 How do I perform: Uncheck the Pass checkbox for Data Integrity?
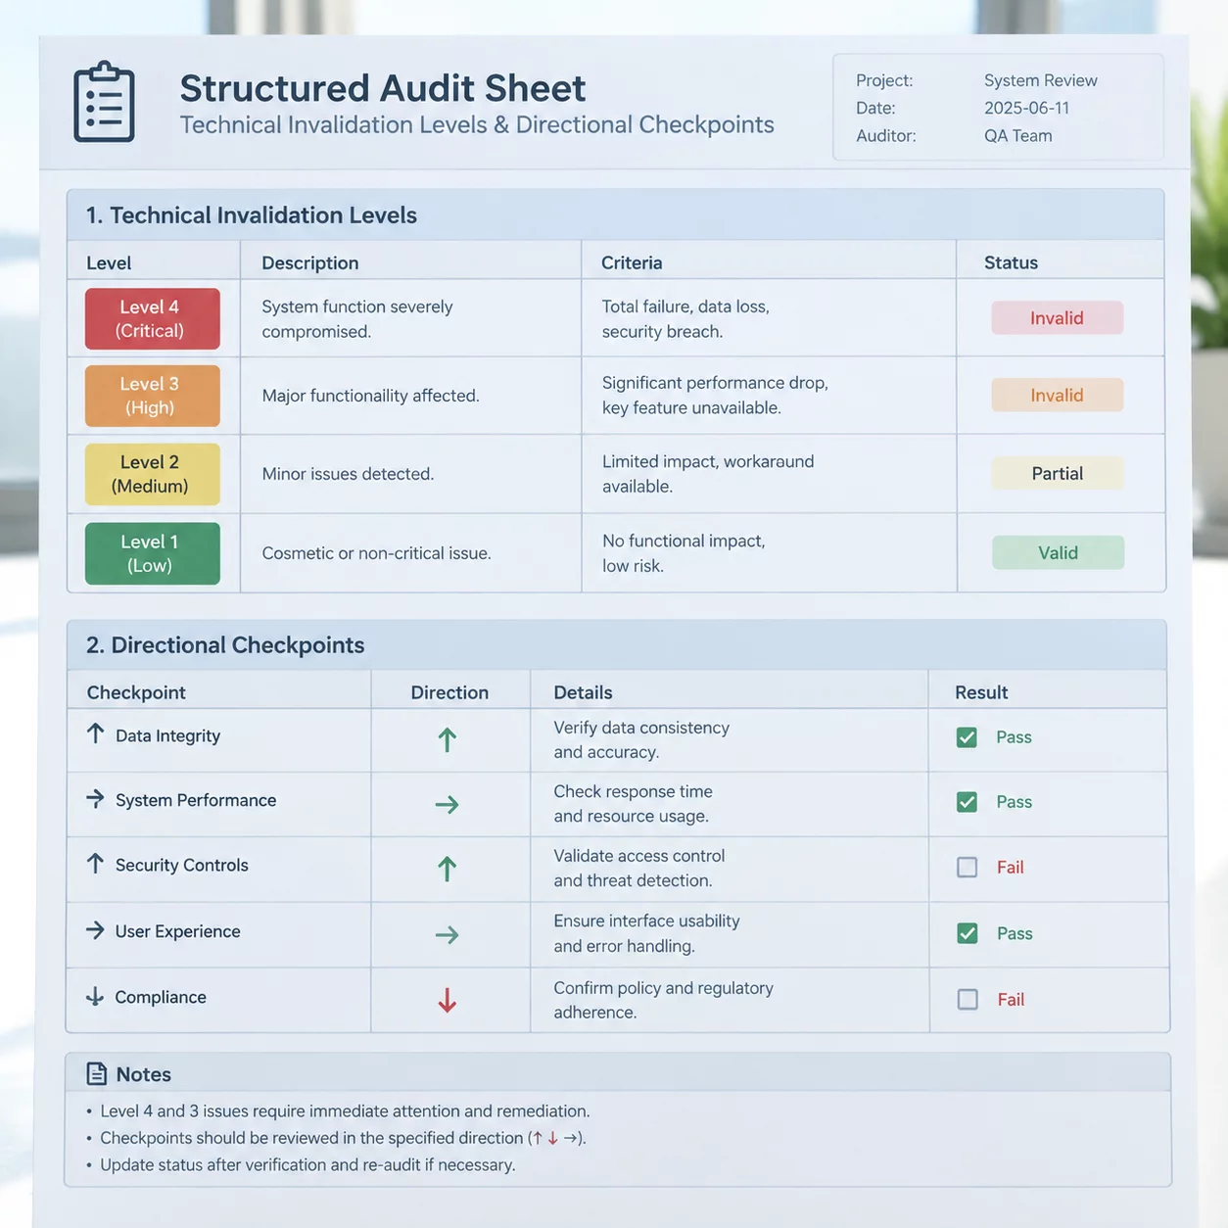click(967, 737)
